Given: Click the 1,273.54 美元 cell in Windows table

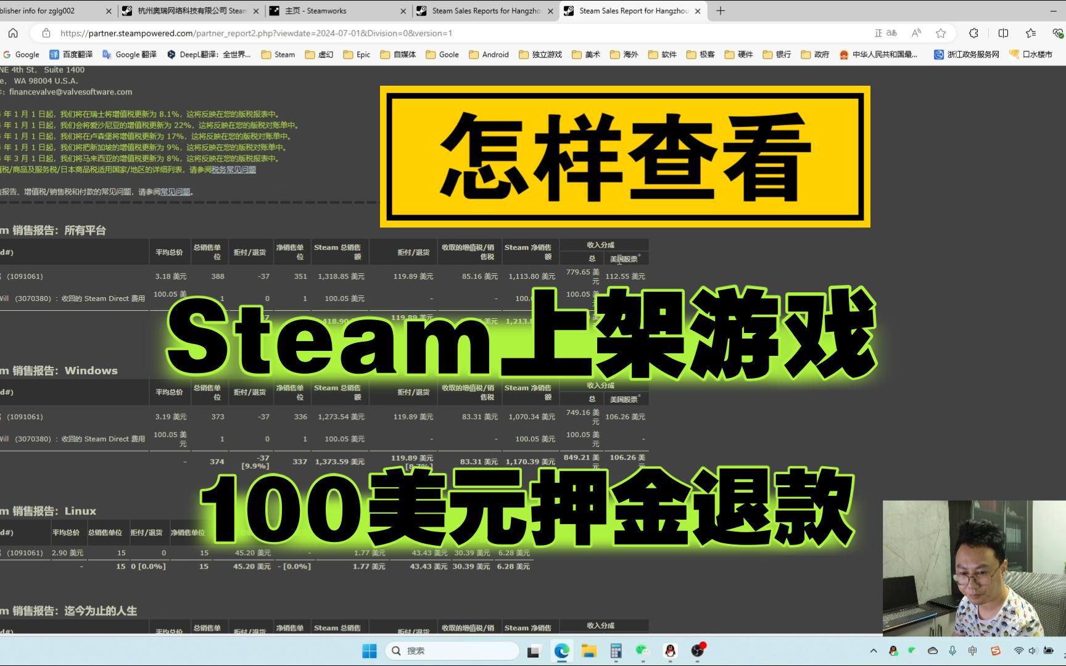Looking at the screenshot, I should (x=341, y=417).
